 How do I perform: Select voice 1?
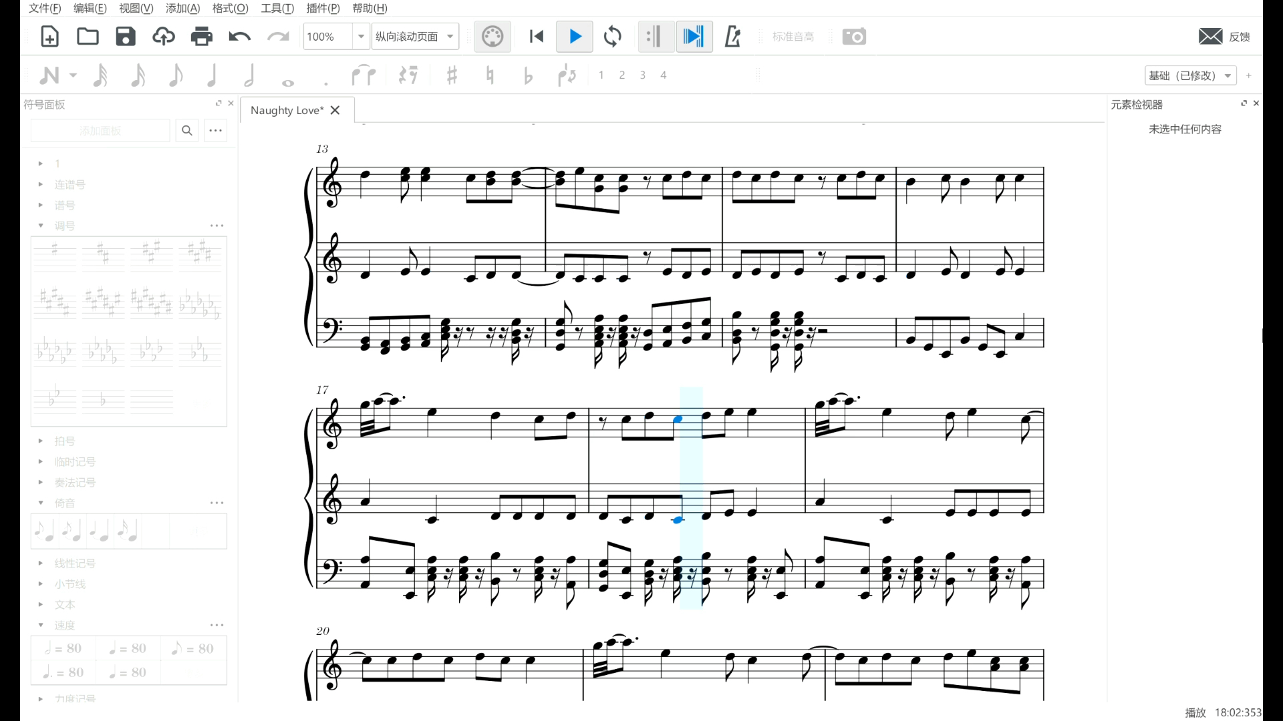601,75
